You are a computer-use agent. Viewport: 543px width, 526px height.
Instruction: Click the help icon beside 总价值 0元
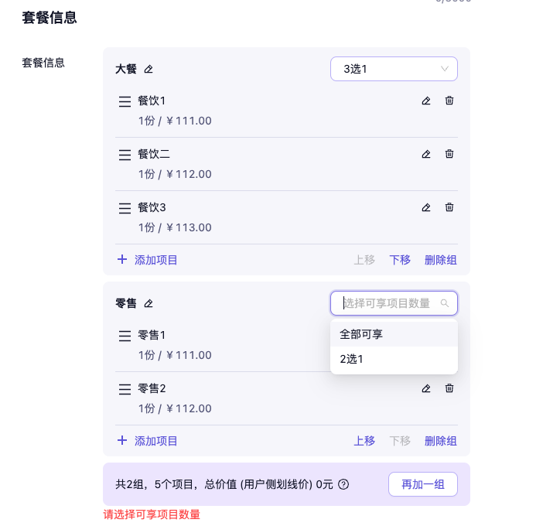tap(344, 484)
